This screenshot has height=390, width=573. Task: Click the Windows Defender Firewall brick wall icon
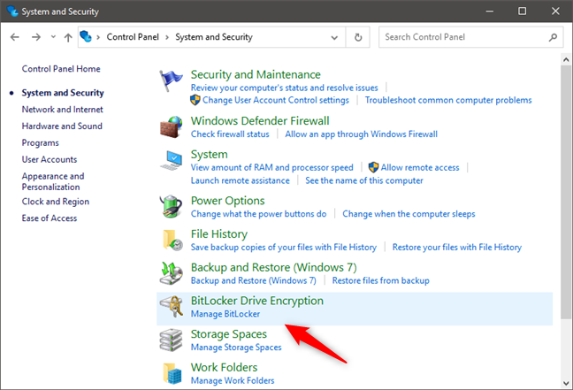pos(171,126)
